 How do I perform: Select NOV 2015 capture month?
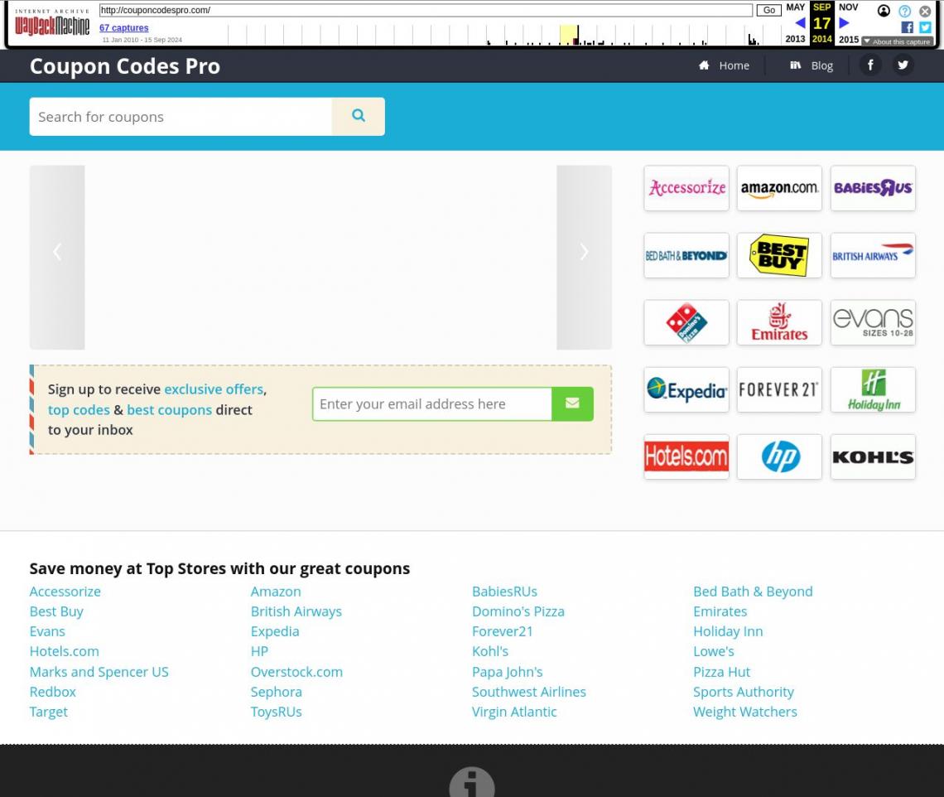pyautogui.click(x=848, y=23)
